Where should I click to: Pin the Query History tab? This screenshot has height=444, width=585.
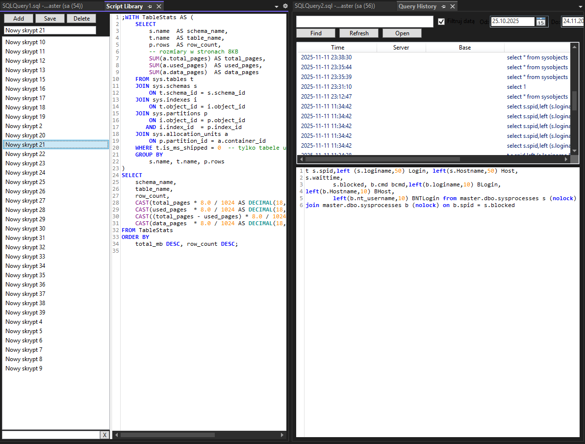(443, 6)
